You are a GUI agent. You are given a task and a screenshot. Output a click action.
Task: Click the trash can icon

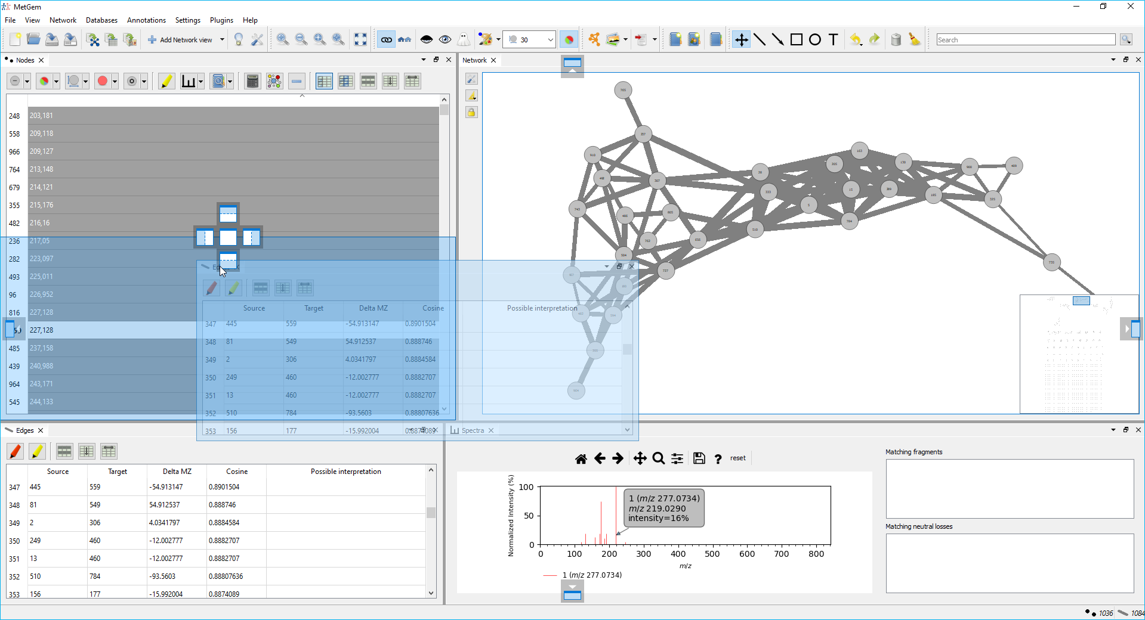[896, 40]
